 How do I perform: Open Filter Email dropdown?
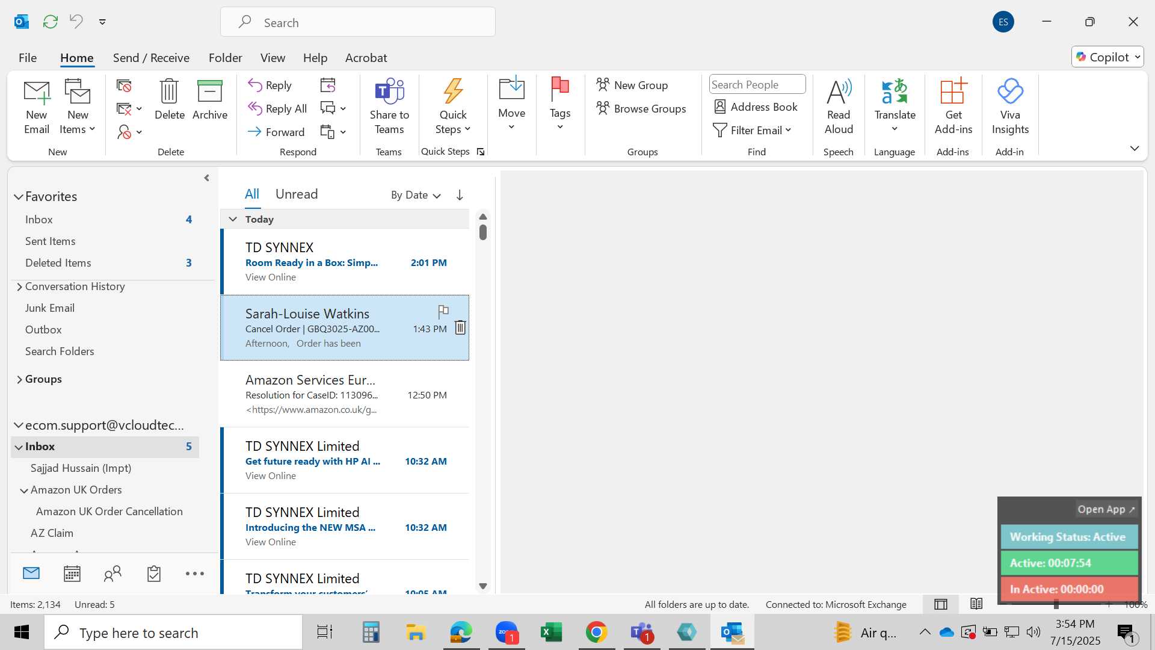[x=752, y=131]
